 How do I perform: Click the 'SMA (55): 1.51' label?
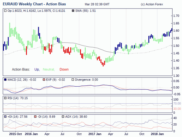86,11
